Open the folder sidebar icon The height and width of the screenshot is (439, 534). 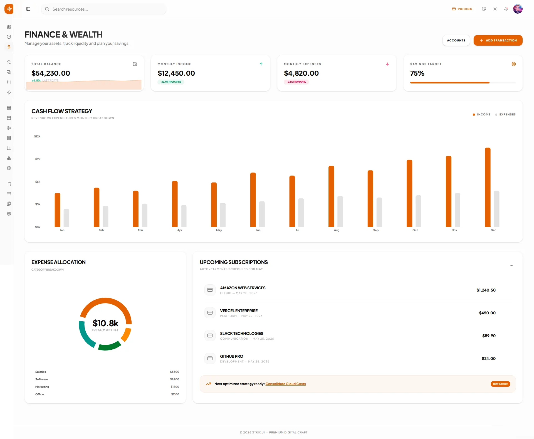[x=9, y=184]
